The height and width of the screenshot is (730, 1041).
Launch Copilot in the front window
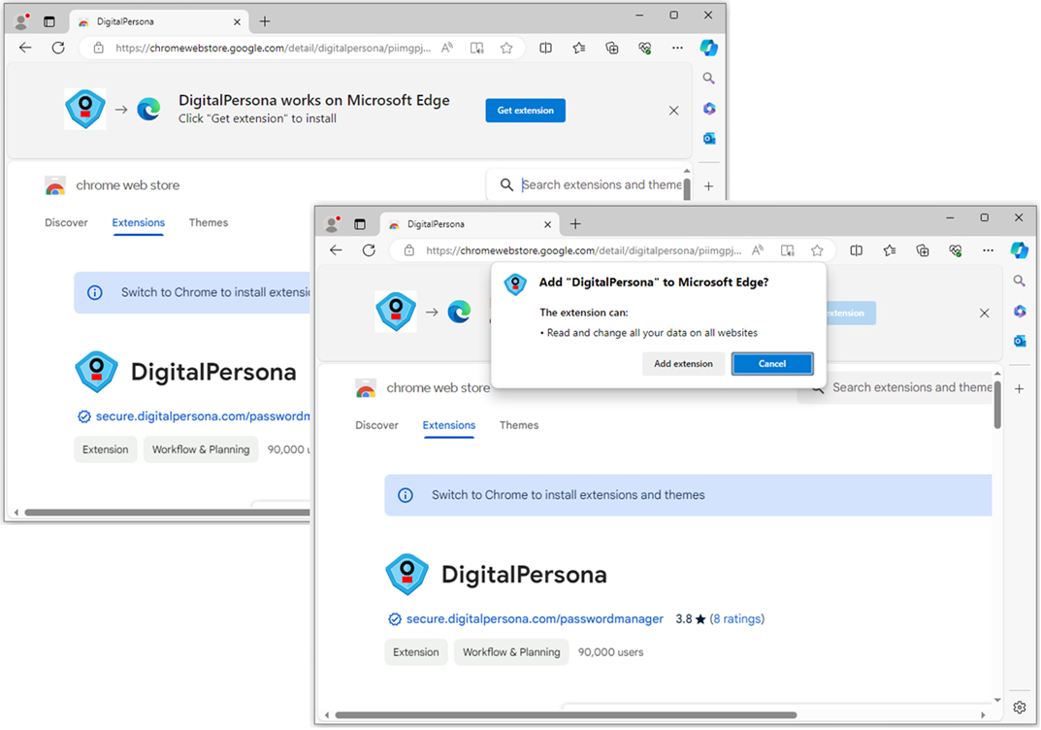click(1020, 250)
